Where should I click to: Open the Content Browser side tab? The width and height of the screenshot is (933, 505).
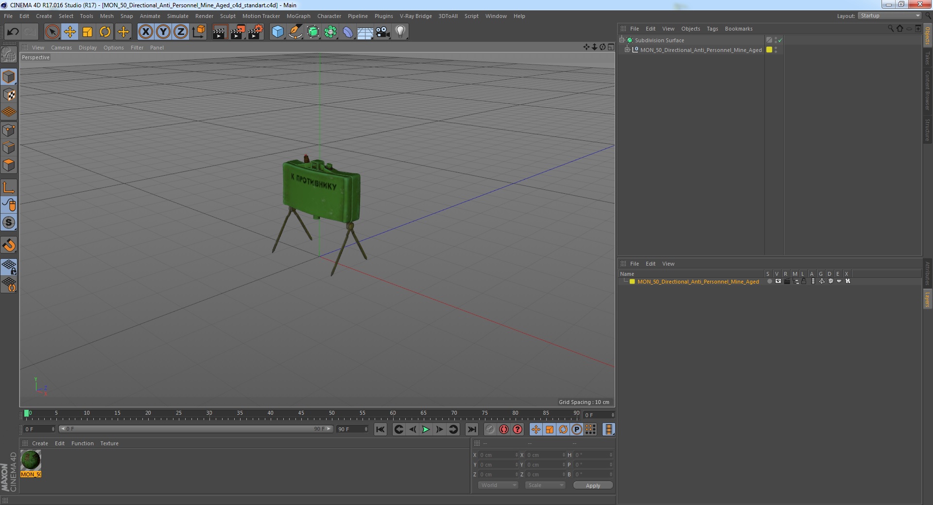tap(927, 90)
